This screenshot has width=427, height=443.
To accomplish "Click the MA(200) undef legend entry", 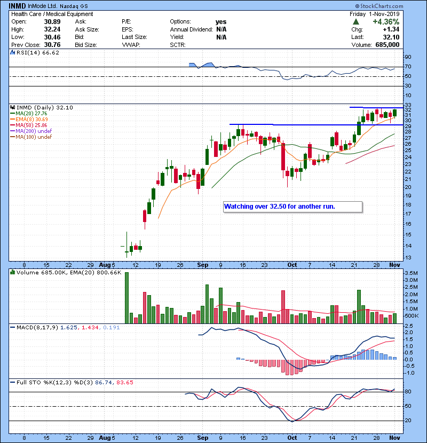I will click(31, 131).
